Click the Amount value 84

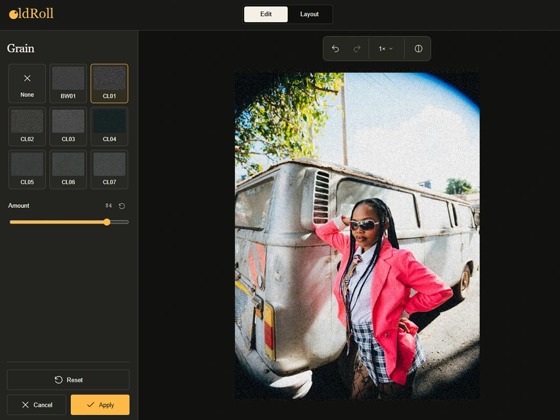pos(108,206)
